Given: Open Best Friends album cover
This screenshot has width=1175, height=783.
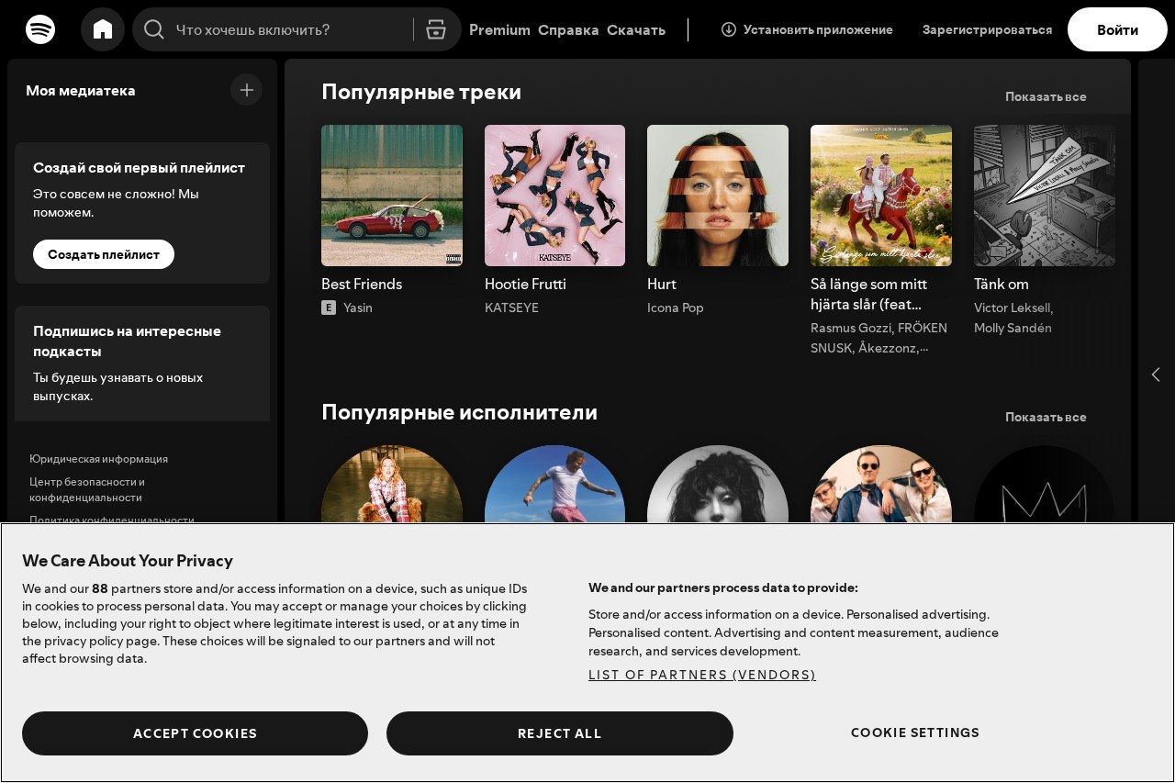Looking at the screenshot, I should point(392,196).
